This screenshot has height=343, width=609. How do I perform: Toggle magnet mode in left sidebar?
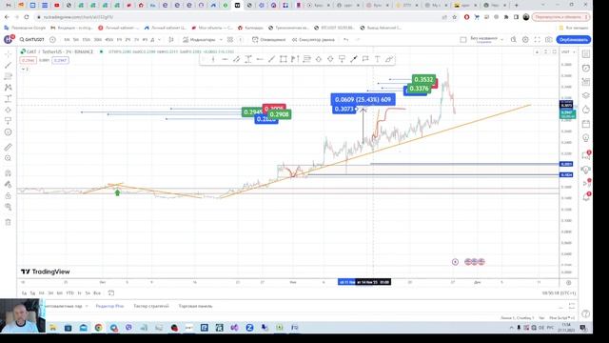point(8,173)
